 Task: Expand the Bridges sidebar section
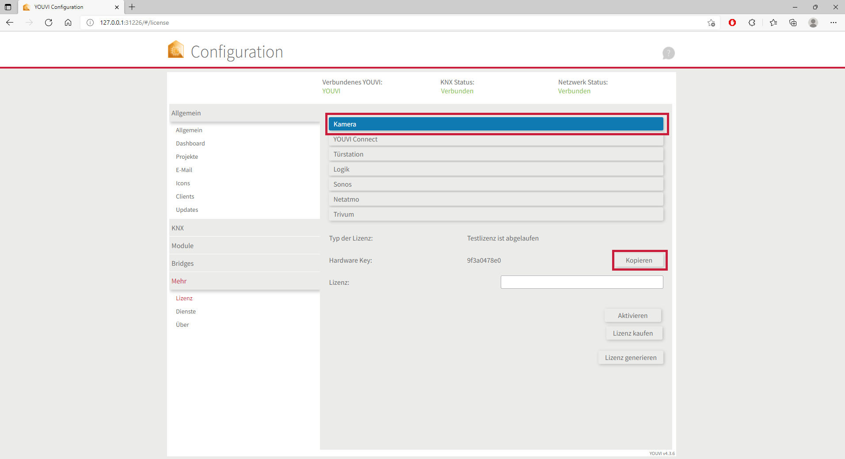244,264
